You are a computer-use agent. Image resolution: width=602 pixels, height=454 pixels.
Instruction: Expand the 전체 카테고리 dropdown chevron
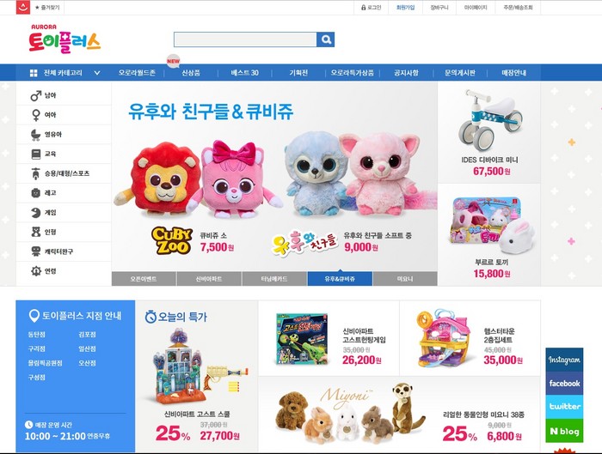click(x=97, y=73)
